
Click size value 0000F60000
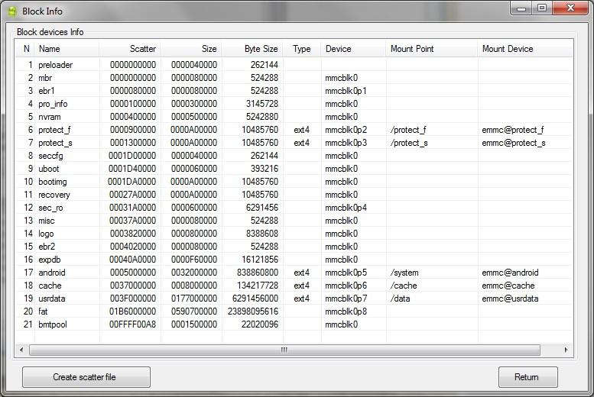click(194, 260)
